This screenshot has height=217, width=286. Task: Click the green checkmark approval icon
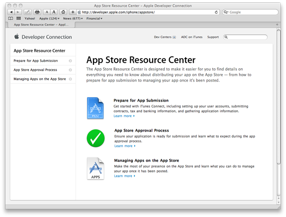pos(96,138)
